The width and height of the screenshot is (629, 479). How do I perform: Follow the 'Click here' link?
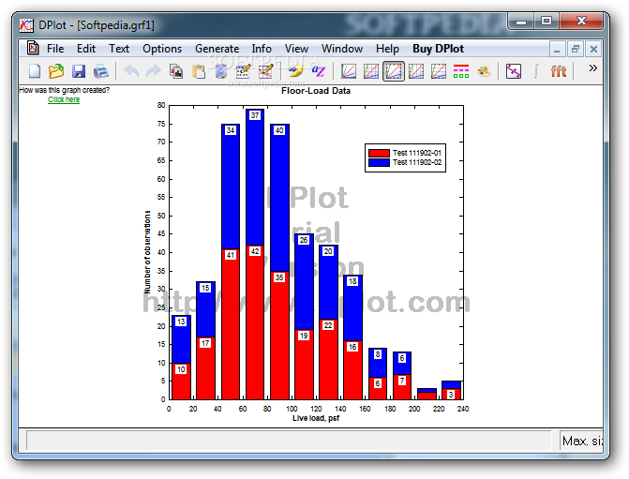coord(64,99)
